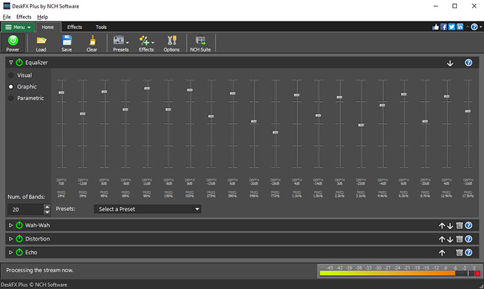The width and height of the screenshot is (484, 289).
Task: Click the Save icon in toolbar
Action: click(x=66, y=43)
